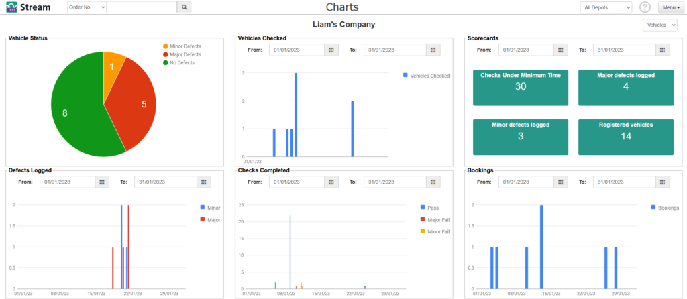Screen dimensions: 687x299
Task: Open Vehicles Checked From date calendar icon
Action: pyautogui.click(x=331, y=50)
